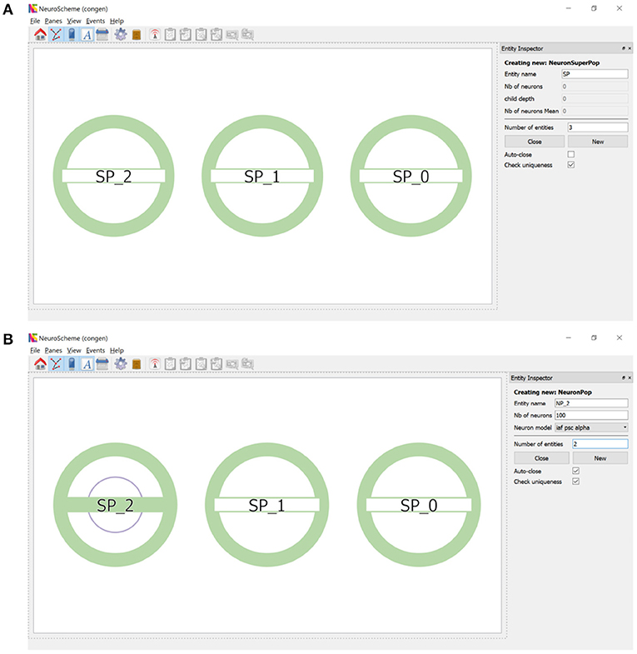637x654 pixels.
Task: Click Number of entities field in window B
Action: 600,444
